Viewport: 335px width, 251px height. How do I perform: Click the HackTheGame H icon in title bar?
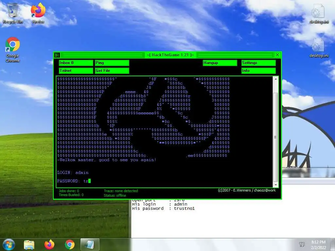coord(57,55)
